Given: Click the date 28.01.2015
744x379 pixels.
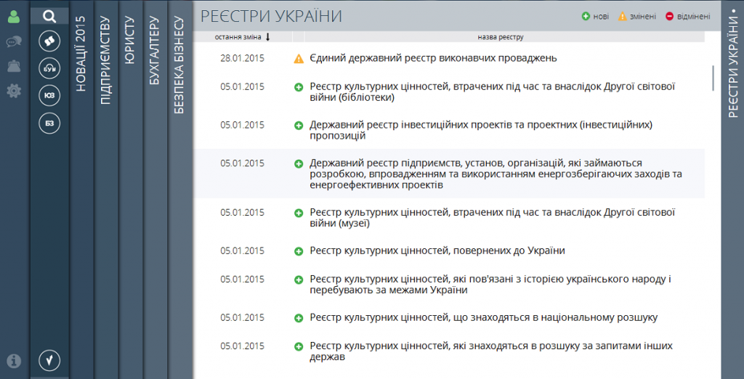Looking at the screenshot, I should 243,58.
